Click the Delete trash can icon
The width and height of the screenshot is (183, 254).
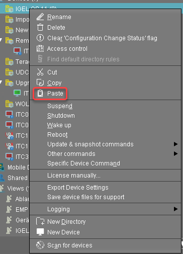pyautogui.click(x=40, y=27)
